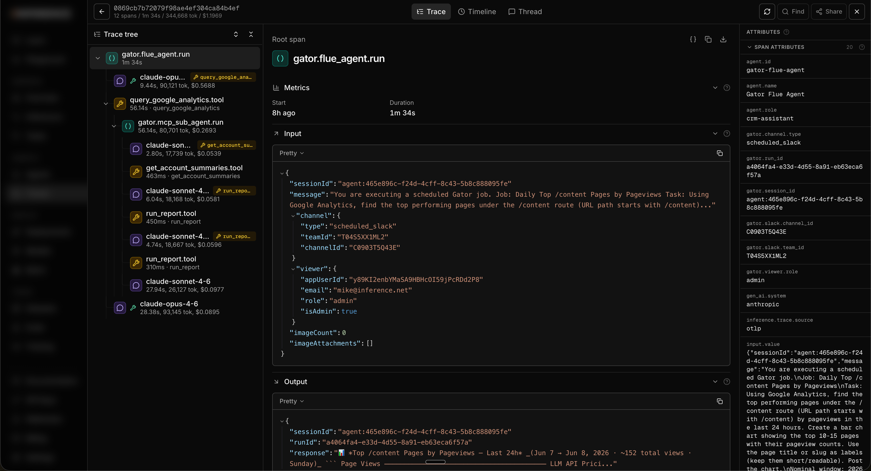Copy the Output JSON
871x471 pixels.
tap(720, 401)
